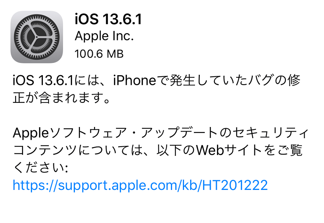Click the 'バグの修' text ending line one
The width and height of the screenshot is (324, 223).
(274, 80)
